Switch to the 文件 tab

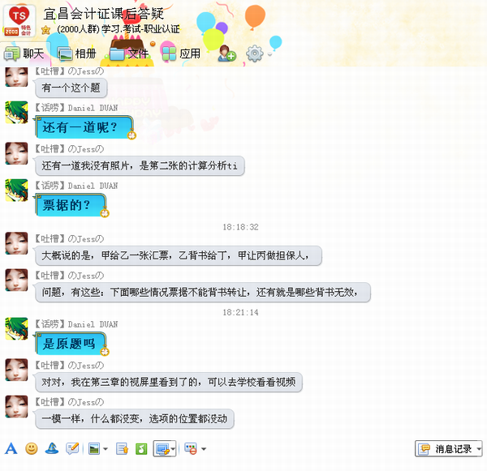tap(129, 54)
